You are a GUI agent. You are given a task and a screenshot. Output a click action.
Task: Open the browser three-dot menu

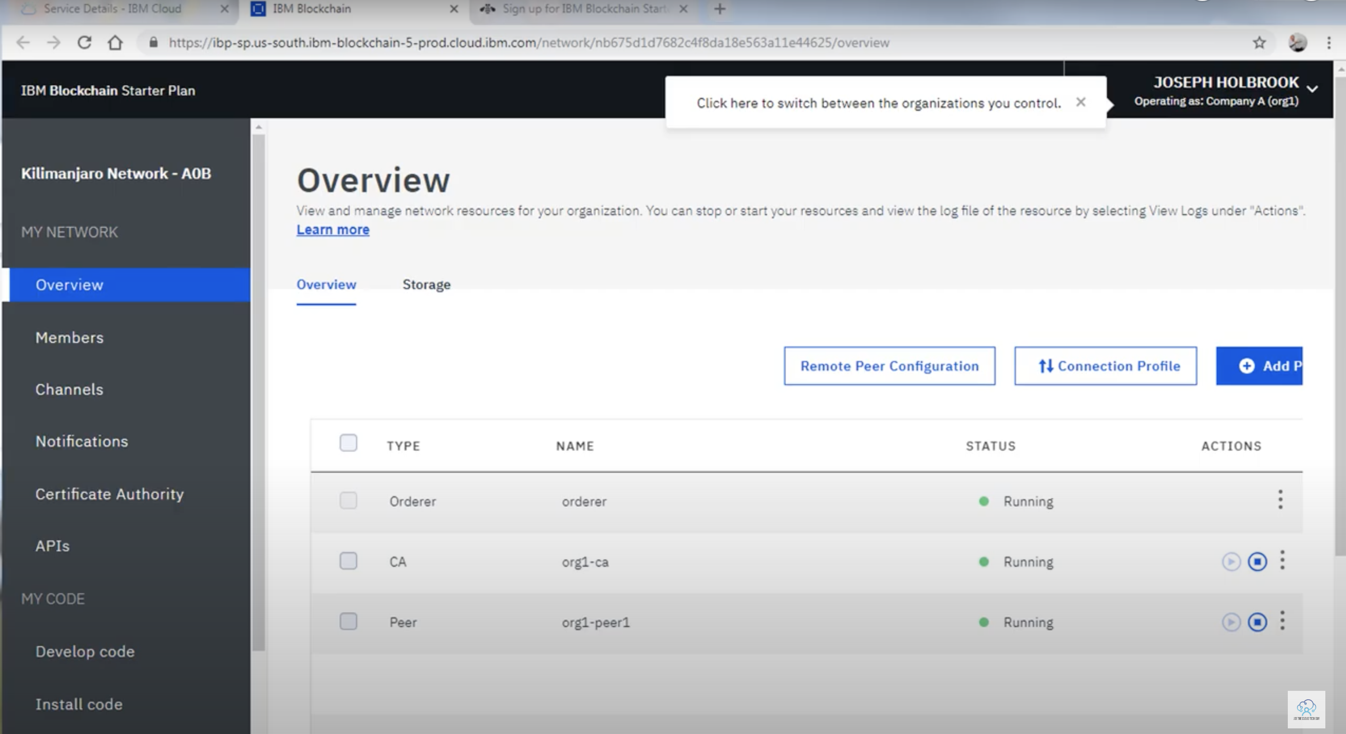pyautogui.click(x=1329, y=42)
